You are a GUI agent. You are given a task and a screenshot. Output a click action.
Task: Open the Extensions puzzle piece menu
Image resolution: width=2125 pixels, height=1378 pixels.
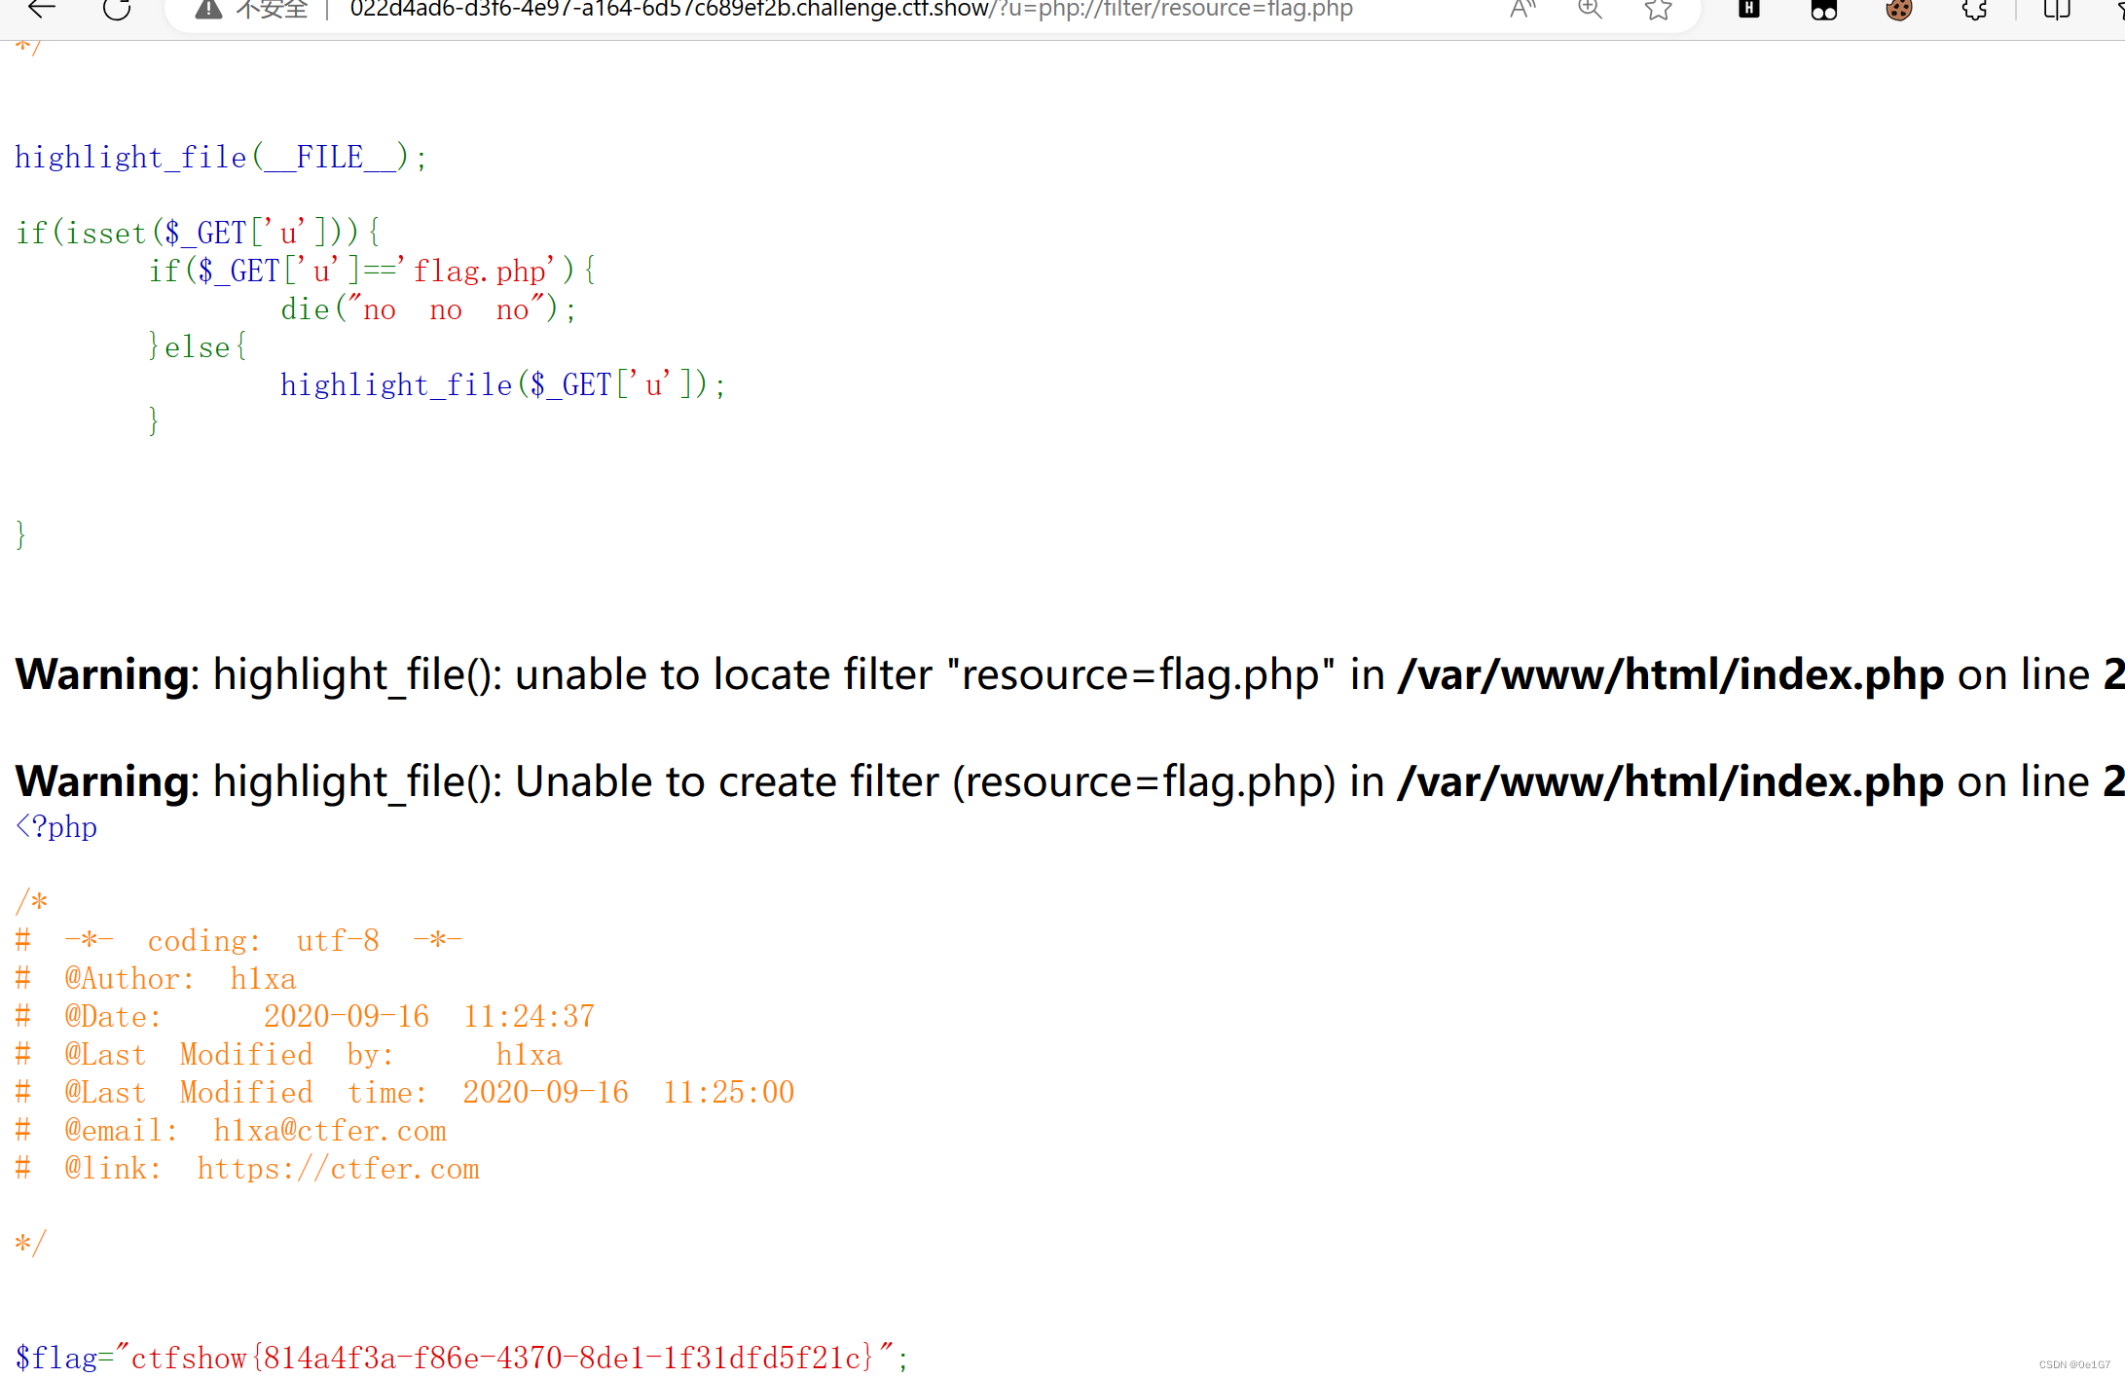pos(1974,10)
